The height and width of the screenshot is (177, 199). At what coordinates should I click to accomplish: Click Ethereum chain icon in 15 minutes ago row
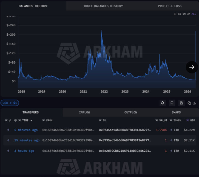pyautogui.click(x=8, y=140)
